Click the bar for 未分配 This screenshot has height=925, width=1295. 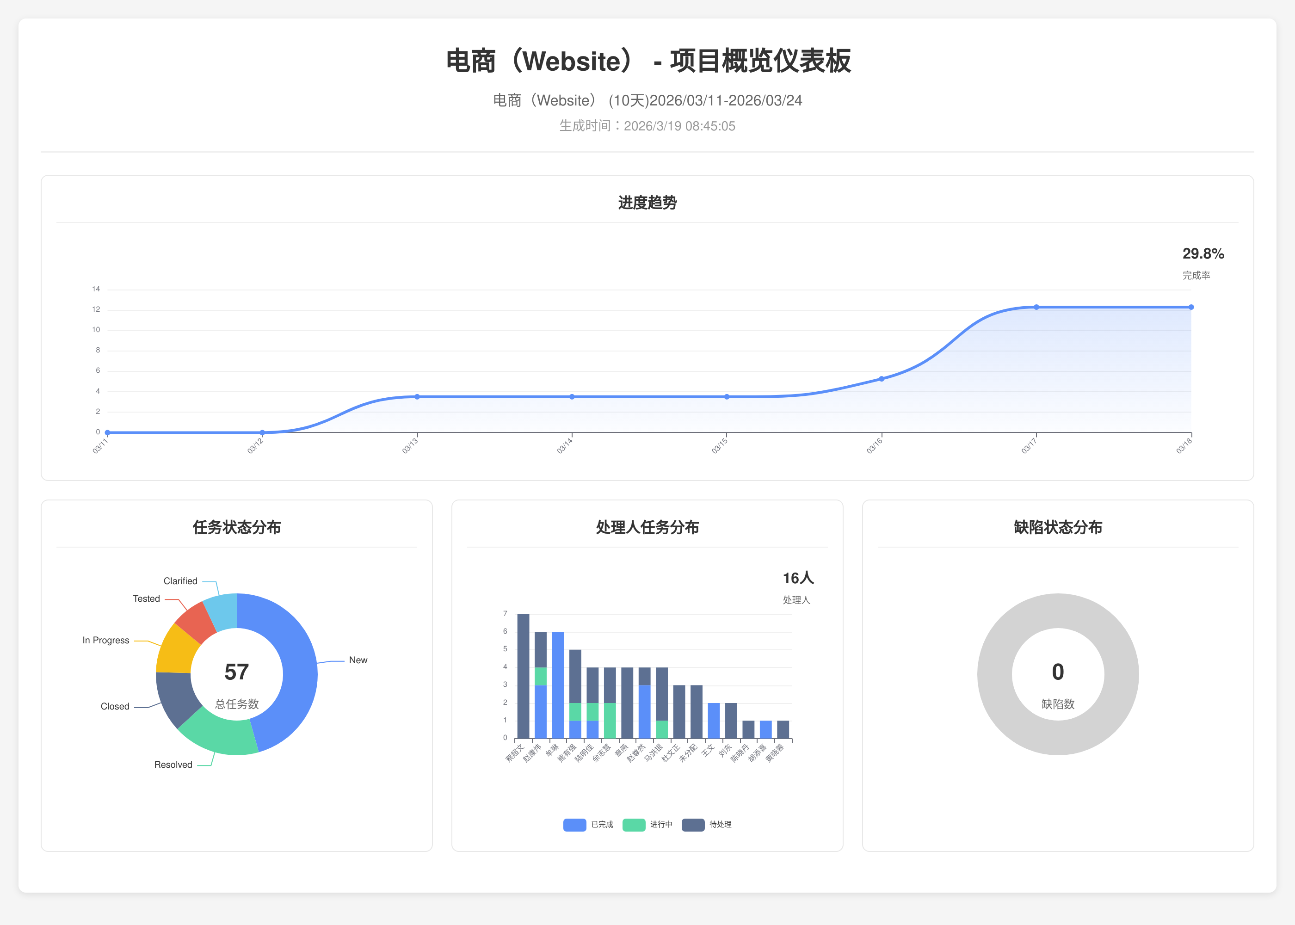[x=696, y=712]
